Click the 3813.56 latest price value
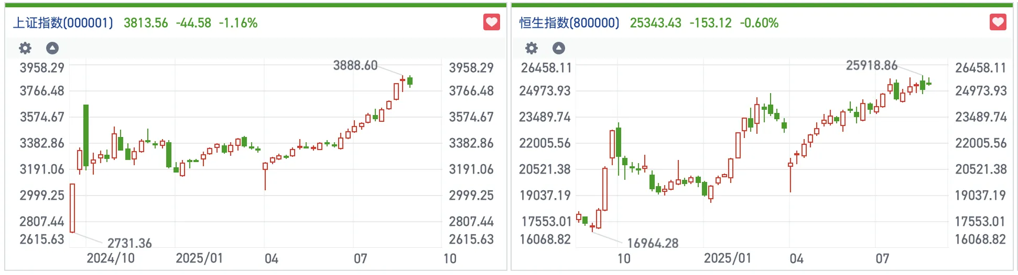The height and width of the screenshot is (275, 1018). tap(146, 23)
